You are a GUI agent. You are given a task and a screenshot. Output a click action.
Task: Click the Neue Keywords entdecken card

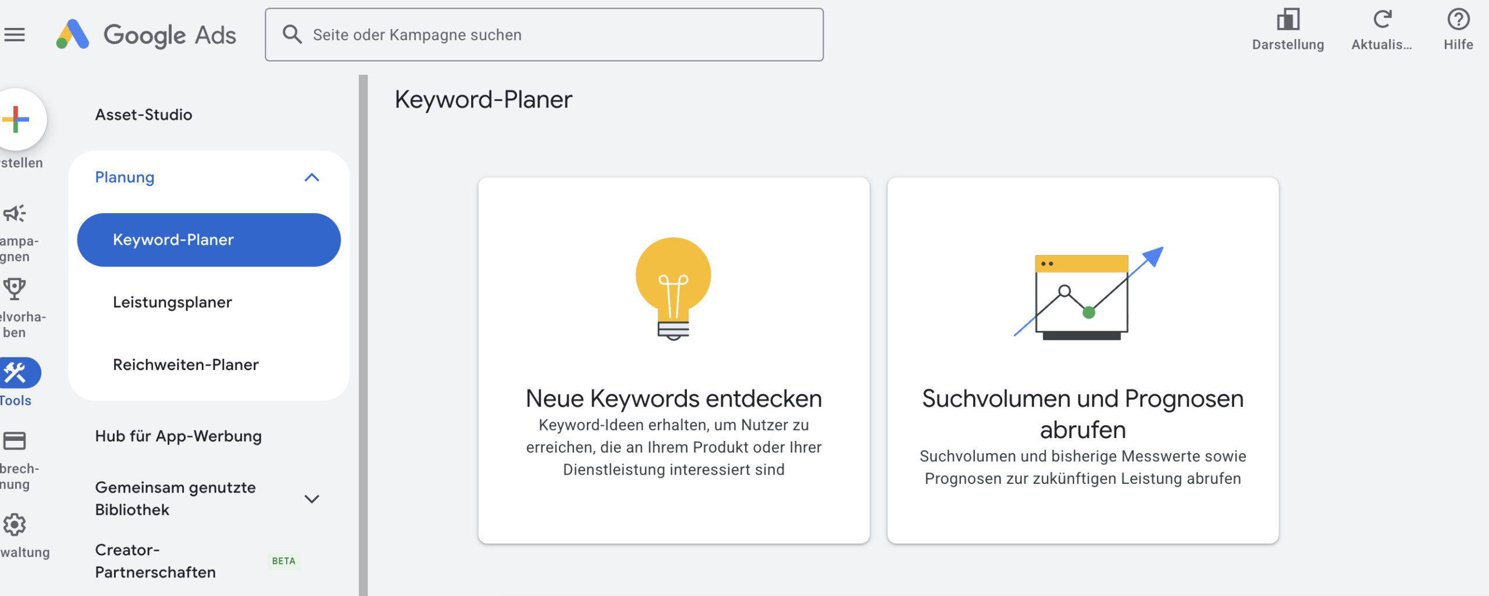point(674,360)
